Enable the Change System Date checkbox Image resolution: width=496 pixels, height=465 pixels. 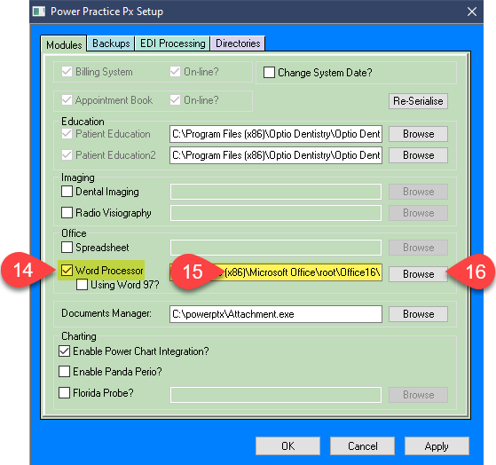269,72
